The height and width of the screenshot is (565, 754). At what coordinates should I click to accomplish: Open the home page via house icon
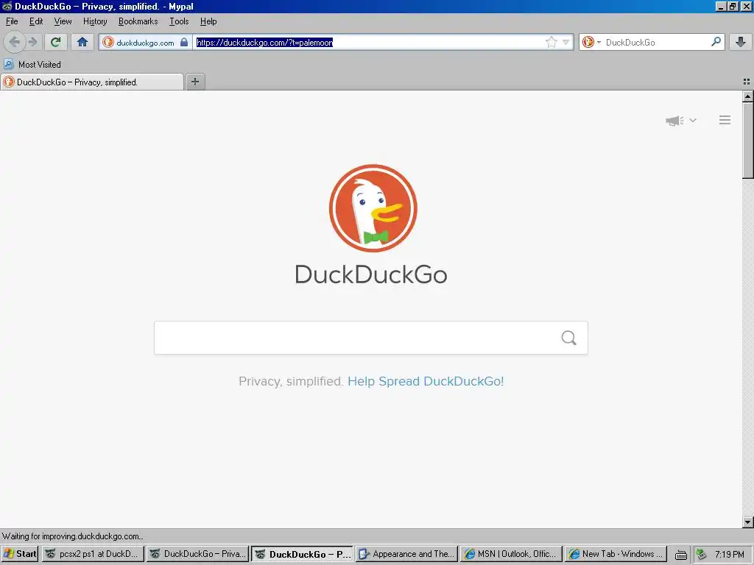[x=82, y=42]
